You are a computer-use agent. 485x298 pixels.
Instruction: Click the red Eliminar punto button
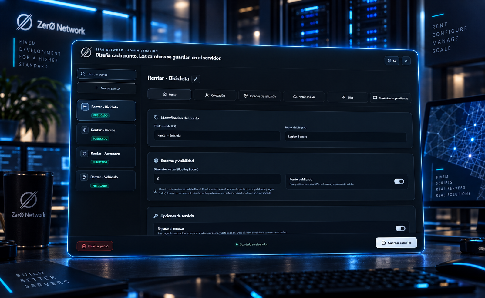coord(95,246)
